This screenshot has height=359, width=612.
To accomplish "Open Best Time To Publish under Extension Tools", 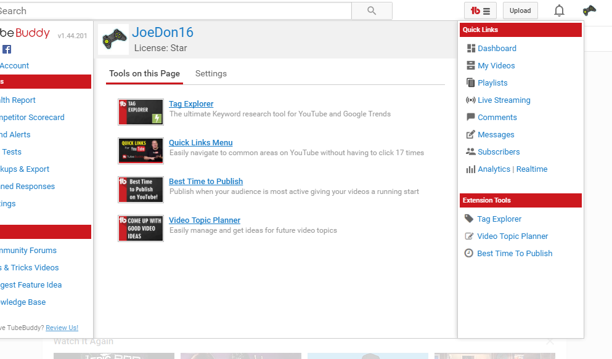I will click(515, 253).
